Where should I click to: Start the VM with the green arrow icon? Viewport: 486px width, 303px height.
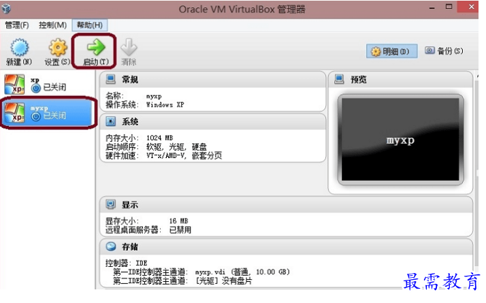[x=96, y=47]
